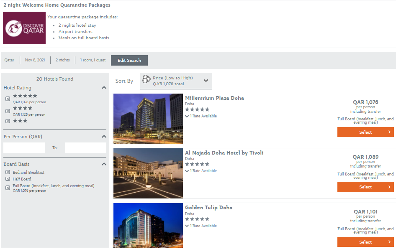Toggle the Bed and Breakfast checkbox
The image size is (396, 249).
point(8,173)
